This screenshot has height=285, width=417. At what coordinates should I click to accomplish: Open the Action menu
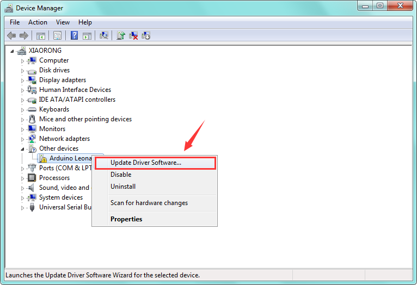(x=38, y=22)
